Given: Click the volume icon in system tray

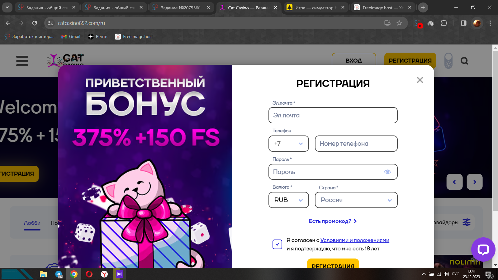Looking at the screenshot, I should (x=446, y=274).
